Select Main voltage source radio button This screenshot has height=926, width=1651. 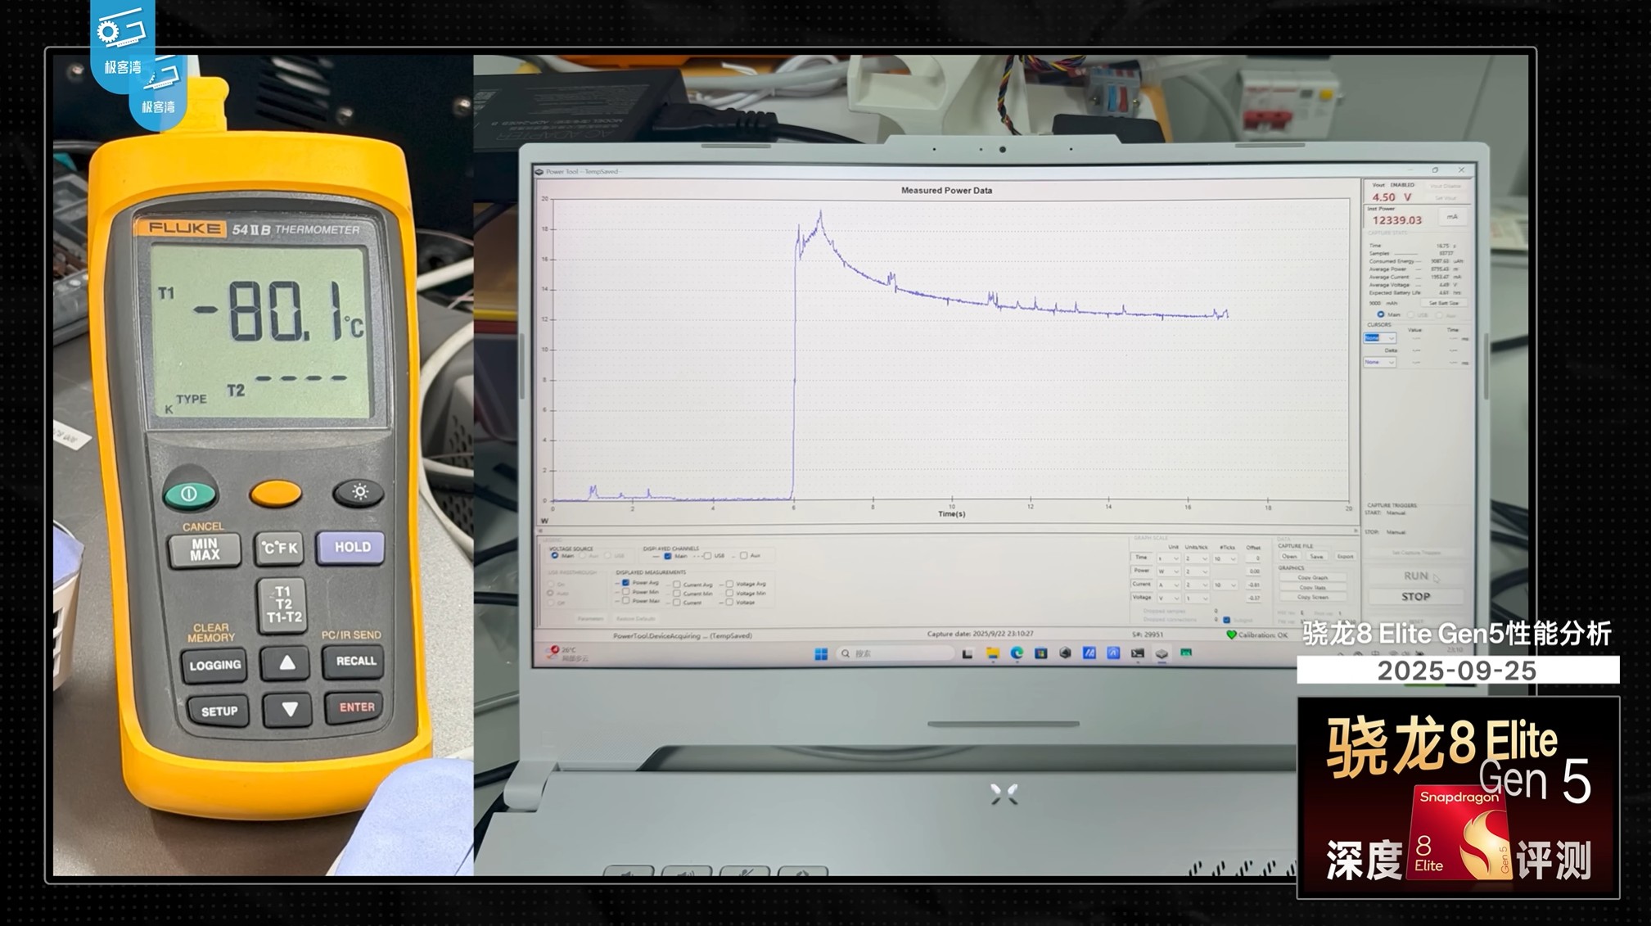click(555, 556)
